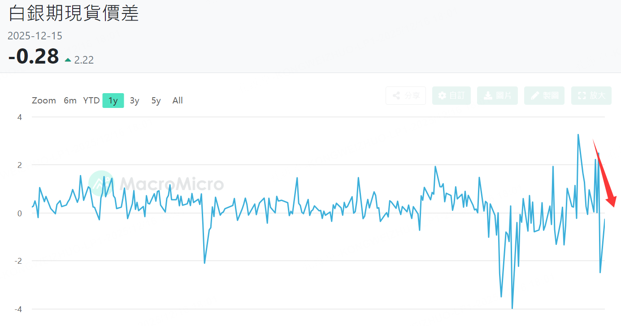
Task: Switch zoom range to 3y
Action: pyautogui.click(x=135, y=101)
